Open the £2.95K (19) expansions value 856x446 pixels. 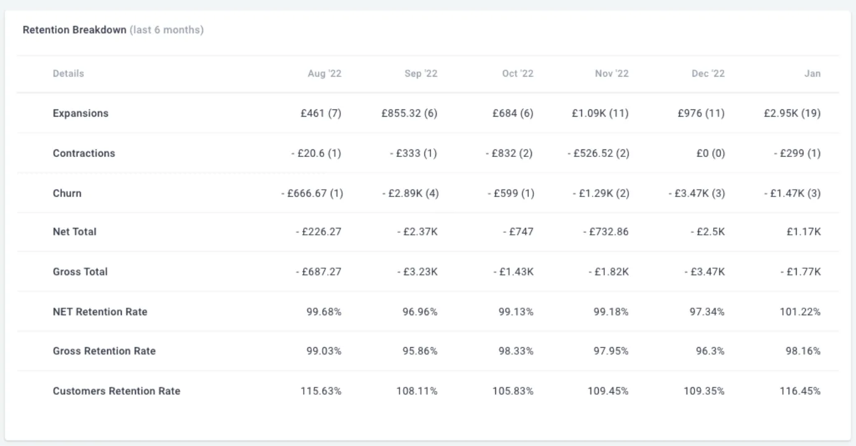pos(792,114)
